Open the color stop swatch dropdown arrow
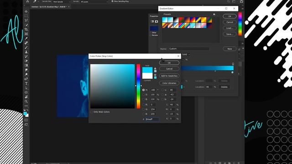292x164 pixels. pyautogui.click(x=184, y=87)
